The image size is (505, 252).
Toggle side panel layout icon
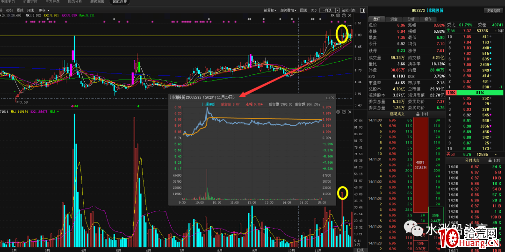pos(362,10)
